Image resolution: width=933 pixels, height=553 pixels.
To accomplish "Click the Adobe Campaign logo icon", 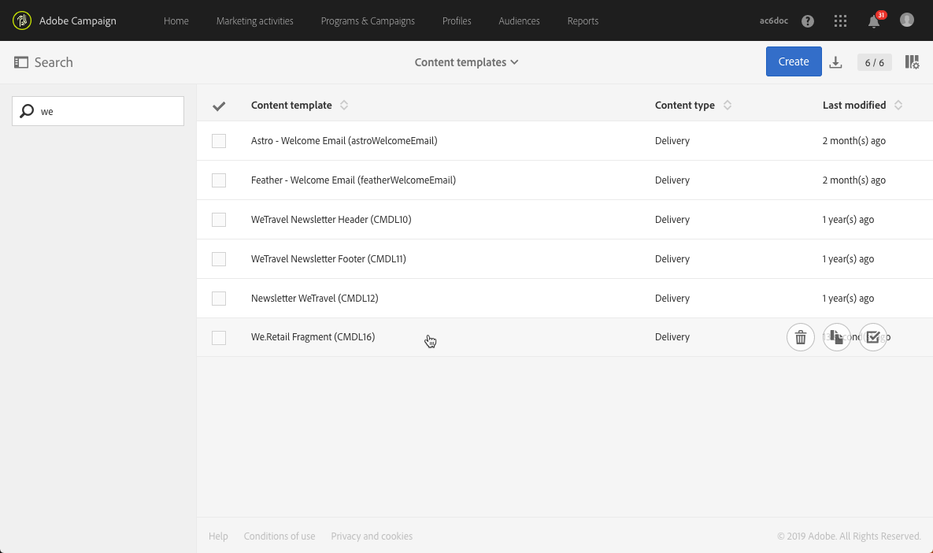I will 22,20.
